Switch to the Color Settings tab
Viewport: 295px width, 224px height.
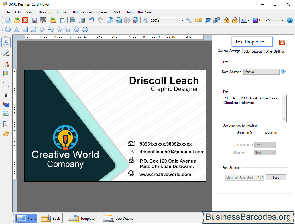253,51
